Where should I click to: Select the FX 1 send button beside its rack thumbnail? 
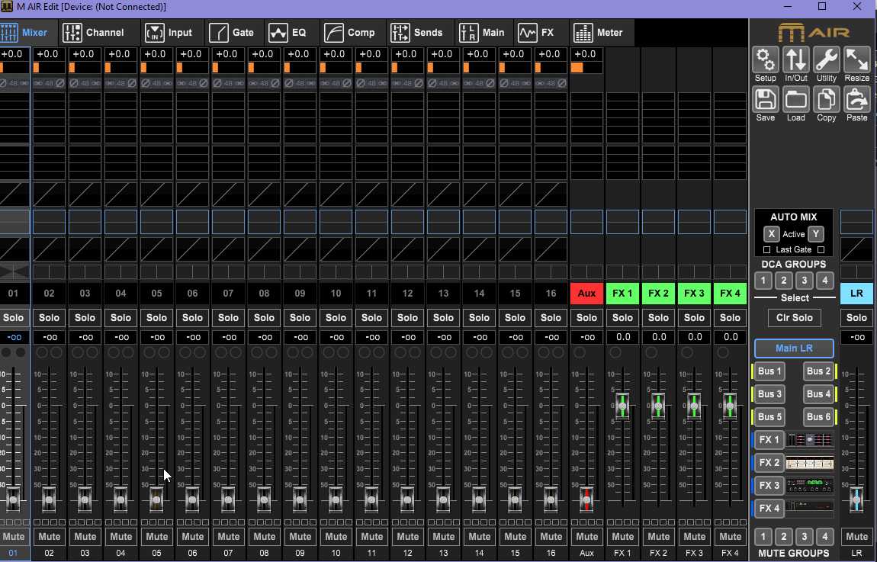pyautogui.click(x=769, y=440)
